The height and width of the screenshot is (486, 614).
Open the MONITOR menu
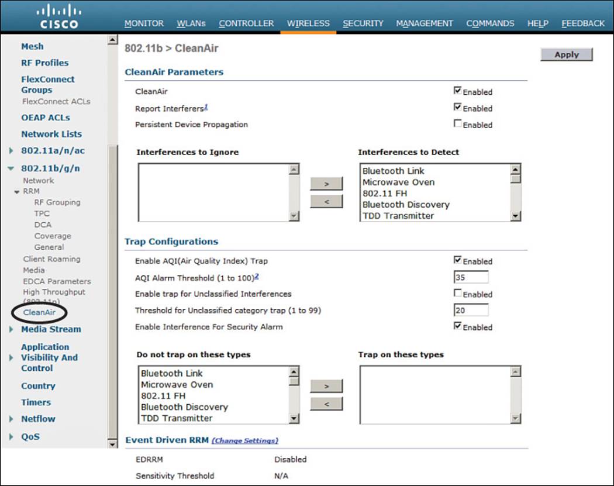(144, 23)
